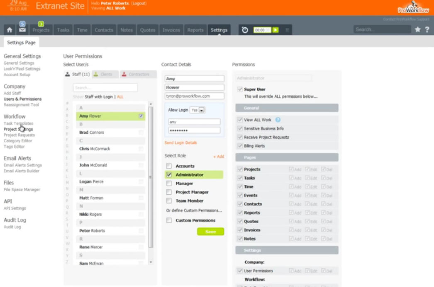Select Brad Connors in the staff list
This screenshot has height=287, width=434.
(110, 133)
